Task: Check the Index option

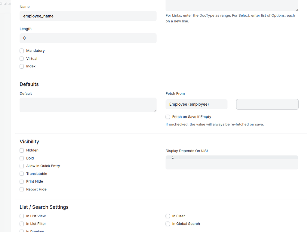Action: (22, 67)
